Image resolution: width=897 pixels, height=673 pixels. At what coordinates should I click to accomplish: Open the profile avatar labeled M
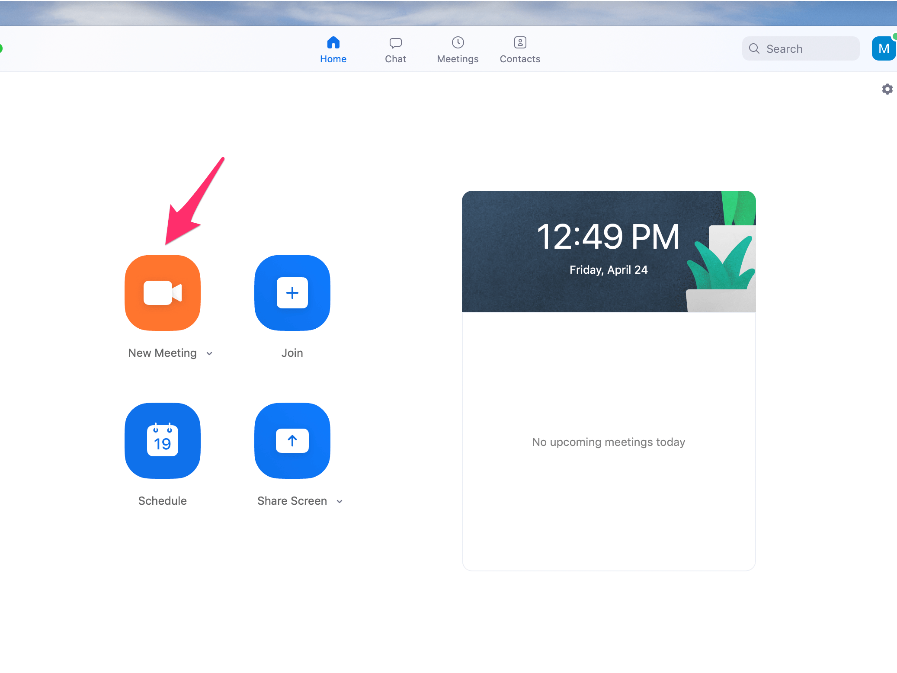click(884, 48)
